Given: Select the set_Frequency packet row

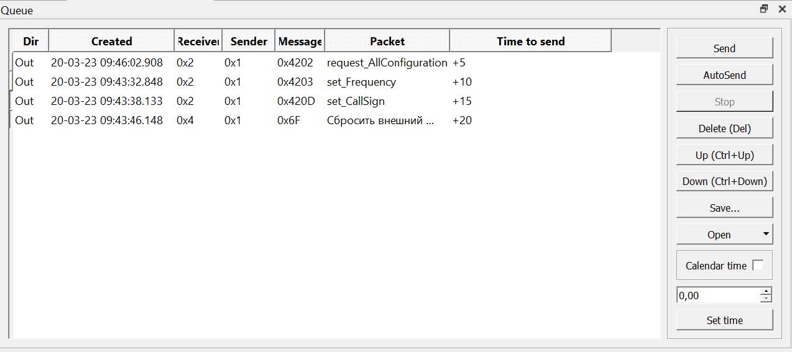Looking at the screenshot, I should (361, 82).
